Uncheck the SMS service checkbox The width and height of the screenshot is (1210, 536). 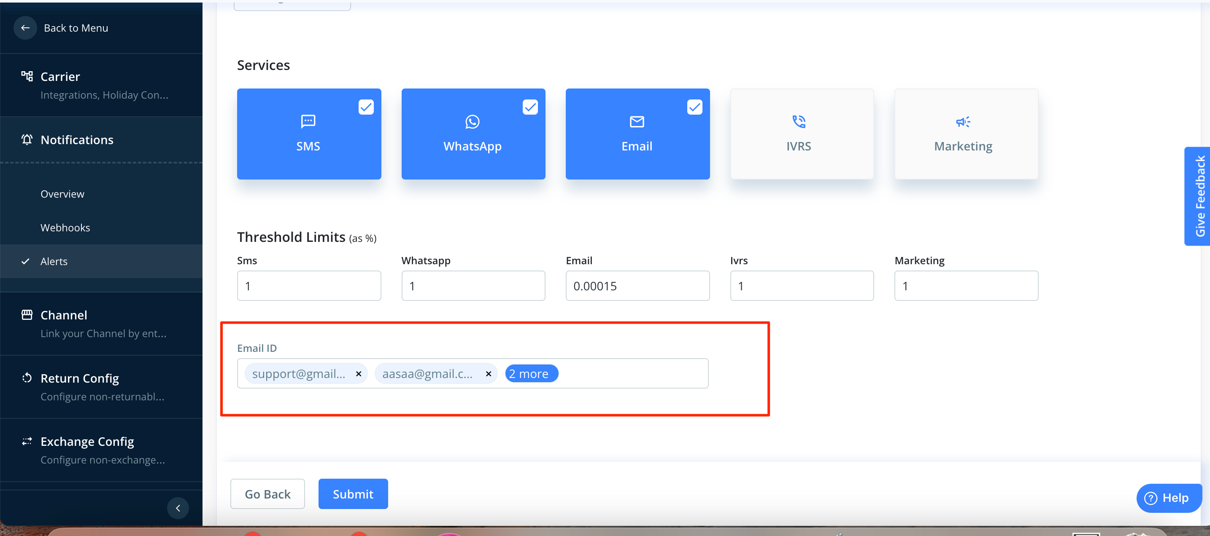pyautogui.click(x=366, y=107)
